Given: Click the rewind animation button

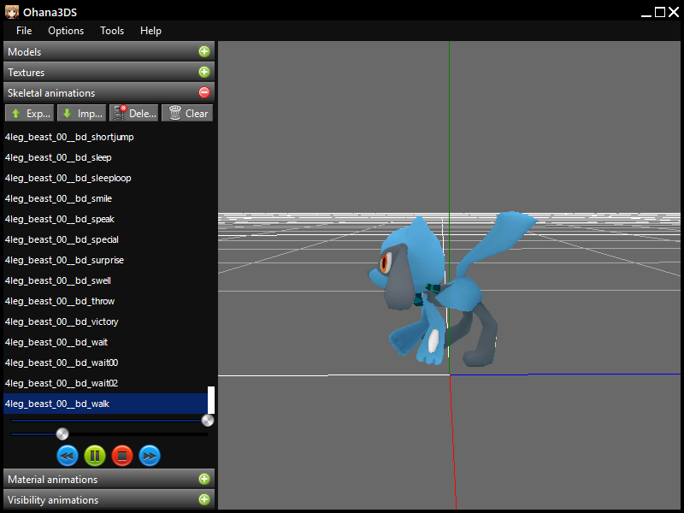Looking at the screenshot, I should (x=68, y=456).
